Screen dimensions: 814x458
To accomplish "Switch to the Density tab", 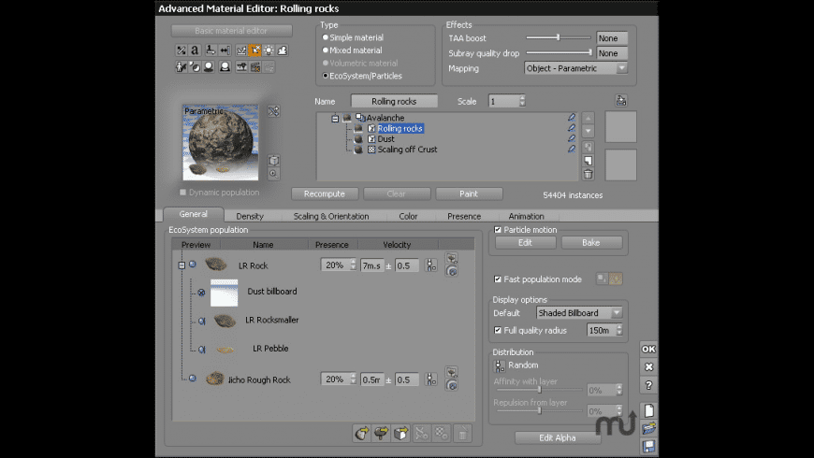I will click(250, 216).
